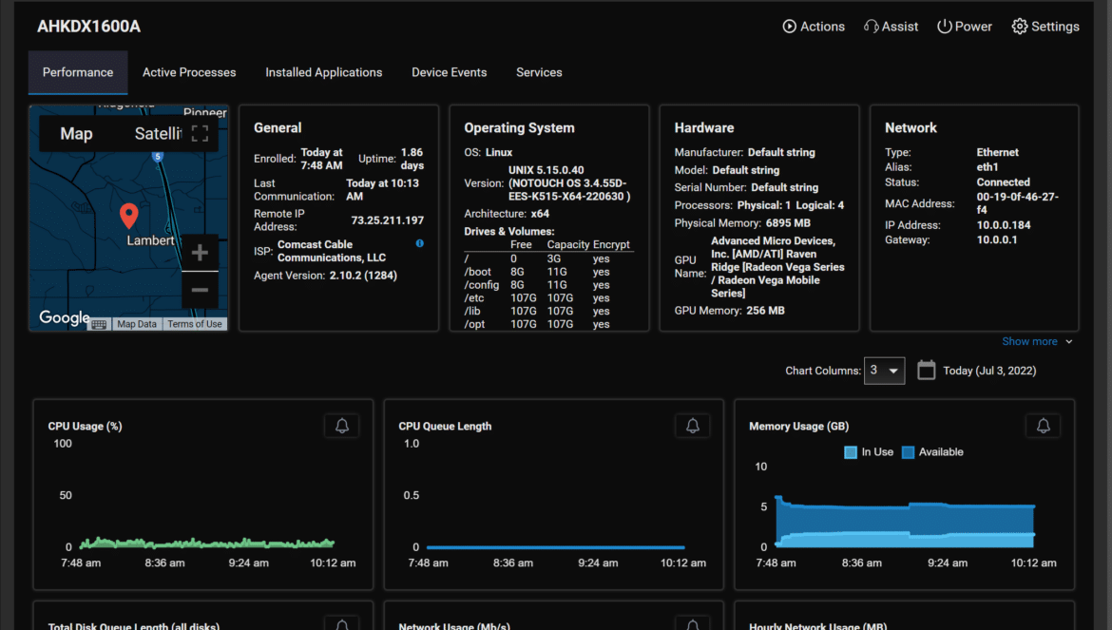Click the Google logo on the map
The height and width of the screenshot is (630, 1112).
click(x=64, y=317)
